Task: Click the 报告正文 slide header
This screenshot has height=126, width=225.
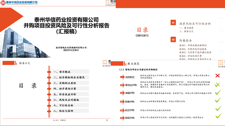Action: pyautogui.click(x=25, y=63)
